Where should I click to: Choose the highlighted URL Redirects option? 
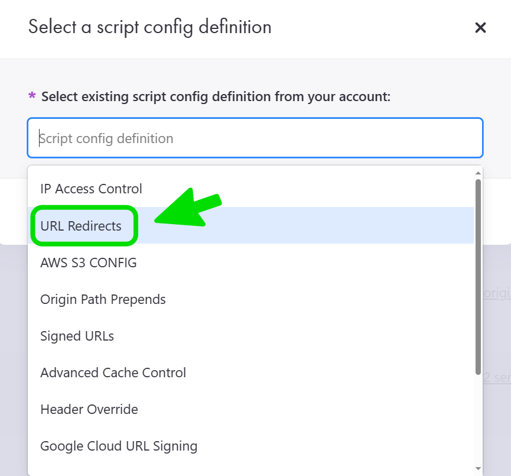pos(81,226)
